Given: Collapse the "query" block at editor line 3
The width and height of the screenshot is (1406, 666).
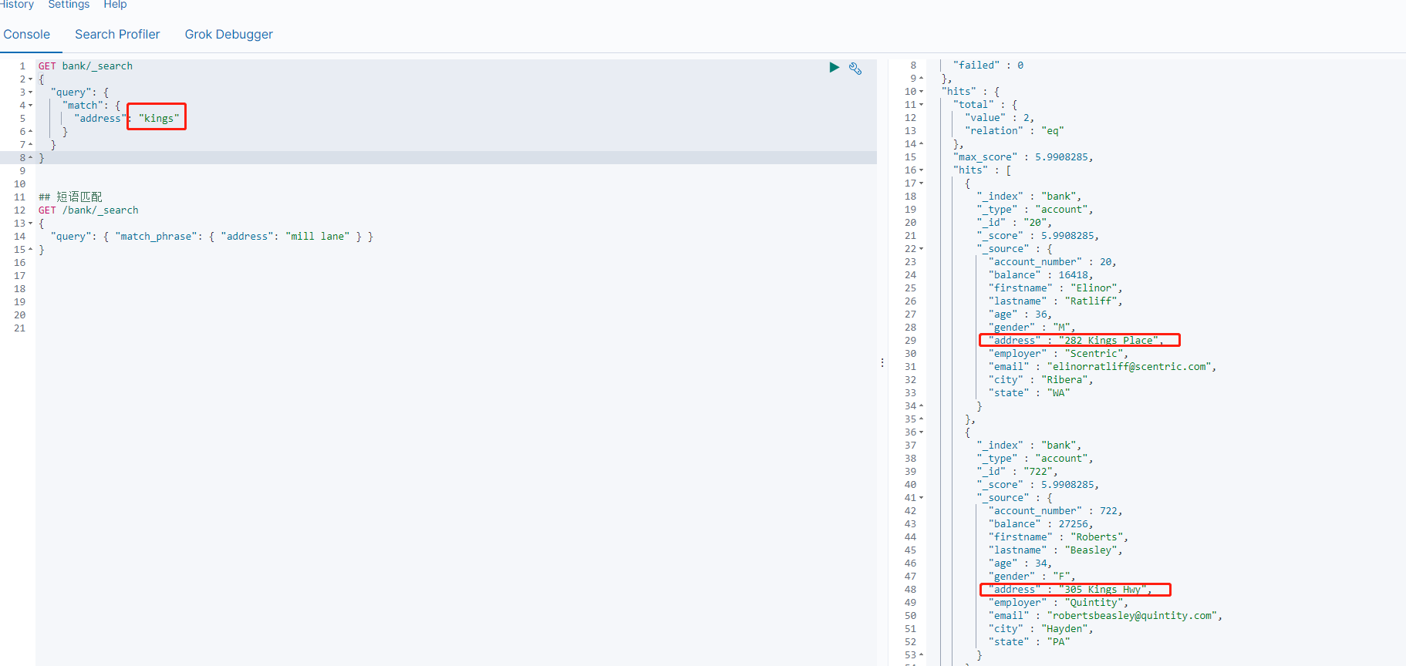Looking at the screenshot, I should click(30, 92).
